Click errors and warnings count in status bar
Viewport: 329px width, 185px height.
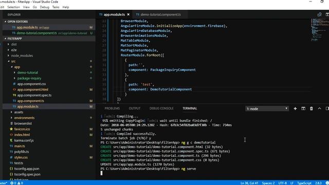16,183
